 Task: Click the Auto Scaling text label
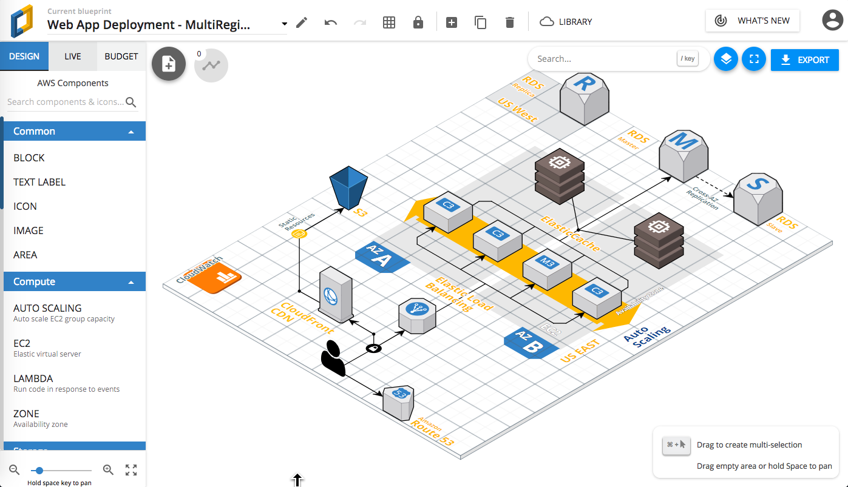(x=646, y=337)
